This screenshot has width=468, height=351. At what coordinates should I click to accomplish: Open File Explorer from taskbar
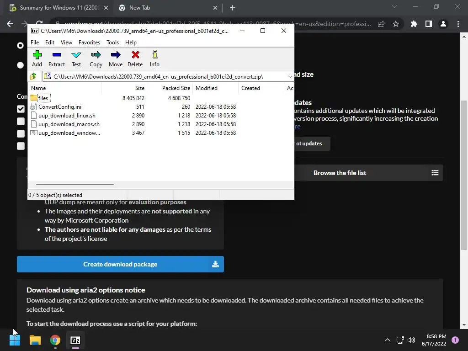pos(35,340)
